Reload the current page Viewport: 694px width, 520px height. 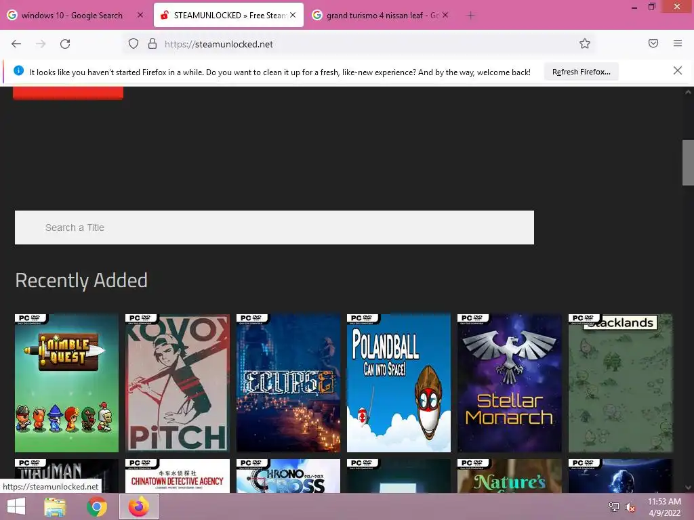click(65, 44)
